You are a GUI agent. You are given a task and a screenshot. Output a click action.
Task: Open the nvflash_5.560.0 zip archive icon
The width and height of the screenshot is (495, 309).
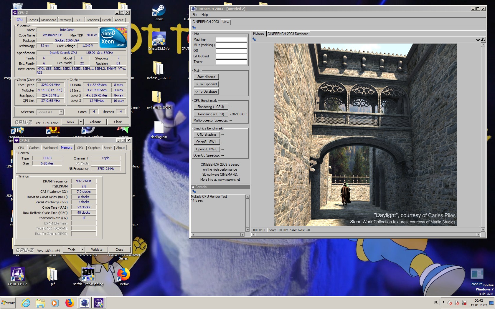159,99
